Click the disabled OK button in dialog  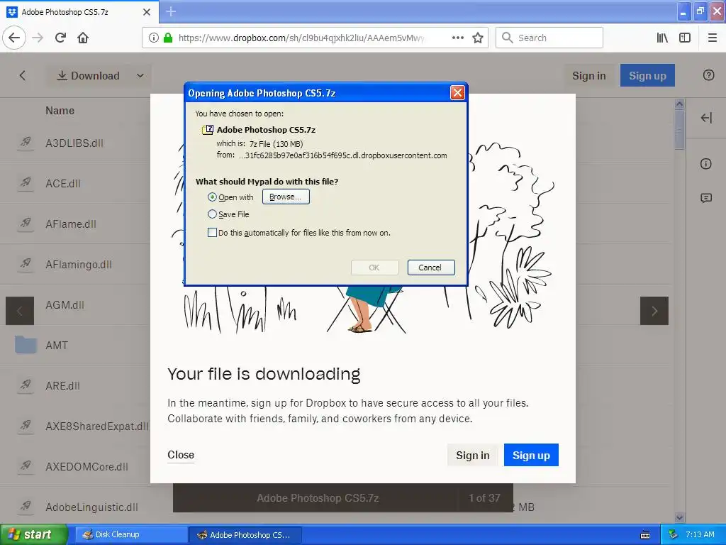click(x=374, y=268)
